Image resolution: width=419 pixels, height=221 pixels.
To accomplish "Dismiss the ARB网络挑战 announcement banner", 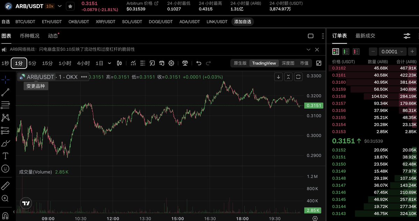I will (317, 50).
